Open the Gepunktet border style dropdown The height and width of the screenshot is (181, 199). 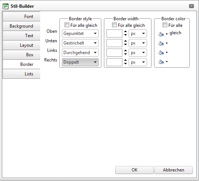(80, 33)
